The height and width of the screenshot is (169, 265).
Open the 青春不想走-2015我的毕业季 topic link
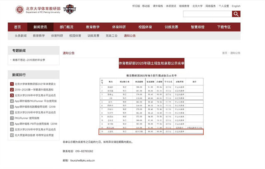(28, 60)
